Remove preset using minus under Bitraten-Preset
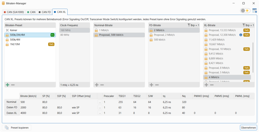The height and width of the screenshot is (132, 259). pos(13,85)
